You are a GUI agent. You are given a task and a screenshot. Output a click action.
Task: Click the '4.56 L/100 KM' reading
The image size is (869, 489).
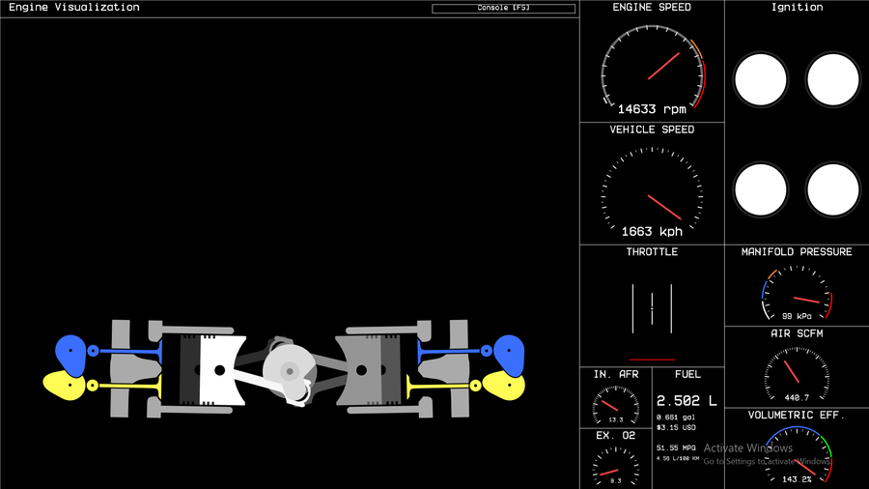[x=678, y=458]
